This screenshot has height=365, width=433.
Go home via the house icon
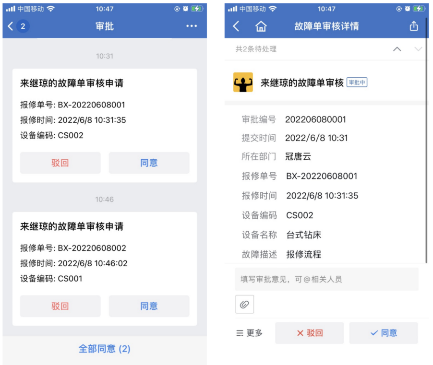[x=261, y=26]
